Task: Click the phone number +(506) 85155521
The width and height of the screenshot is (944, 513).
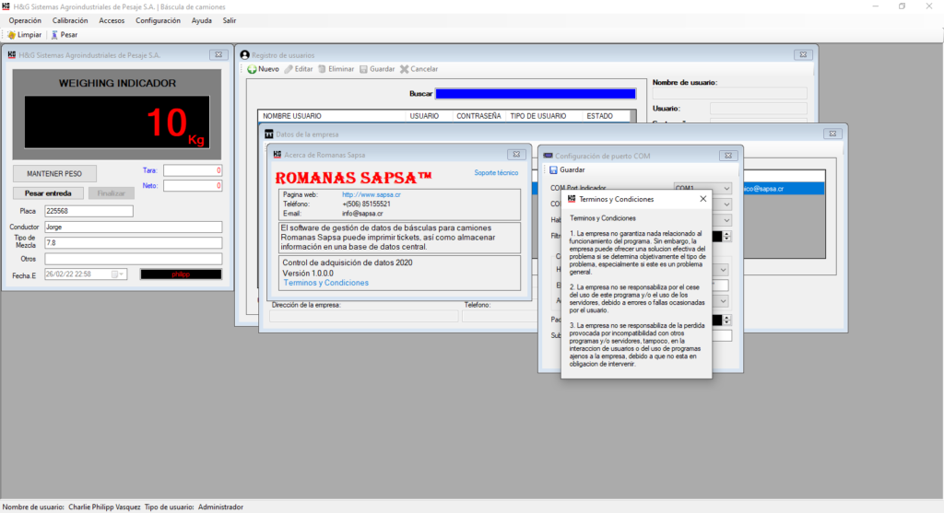Action: [x=366, y=204]
